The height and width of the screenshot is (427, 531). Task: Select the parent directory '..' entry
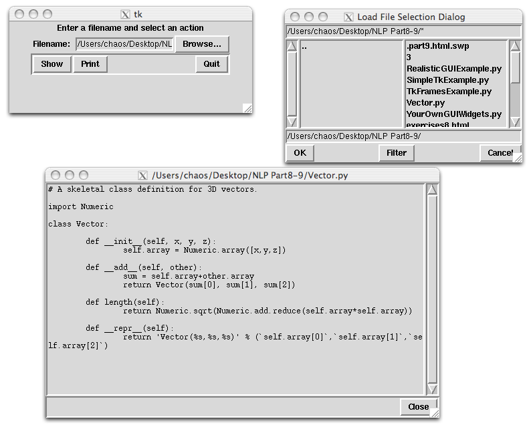coord(305,47)
